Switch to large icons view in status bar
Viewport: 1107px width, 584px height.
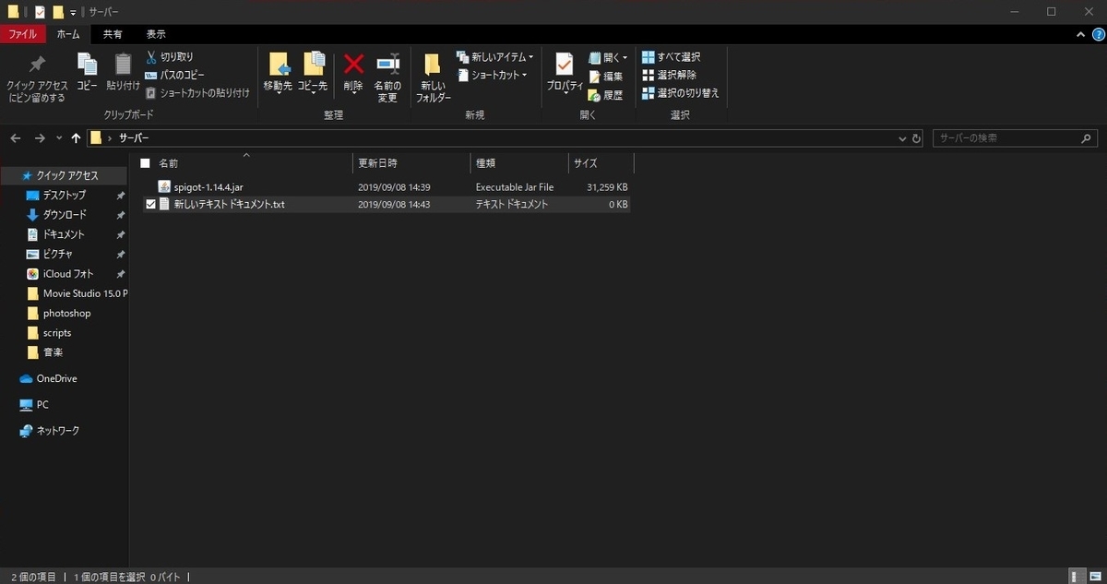click(1094, 576)
